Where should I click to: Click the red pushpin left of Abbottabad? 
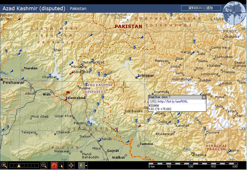point(72,72)
